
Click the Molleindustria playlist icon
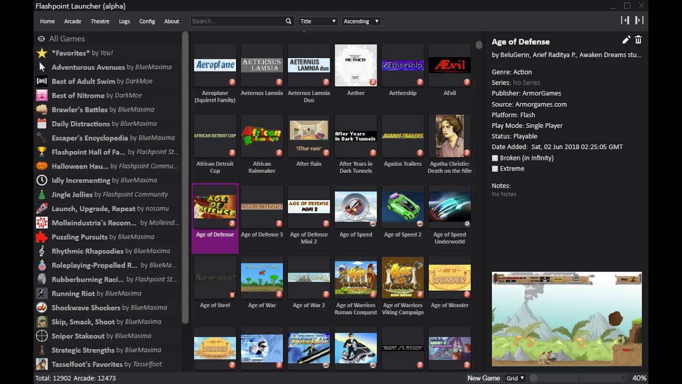tap(42, 222)
